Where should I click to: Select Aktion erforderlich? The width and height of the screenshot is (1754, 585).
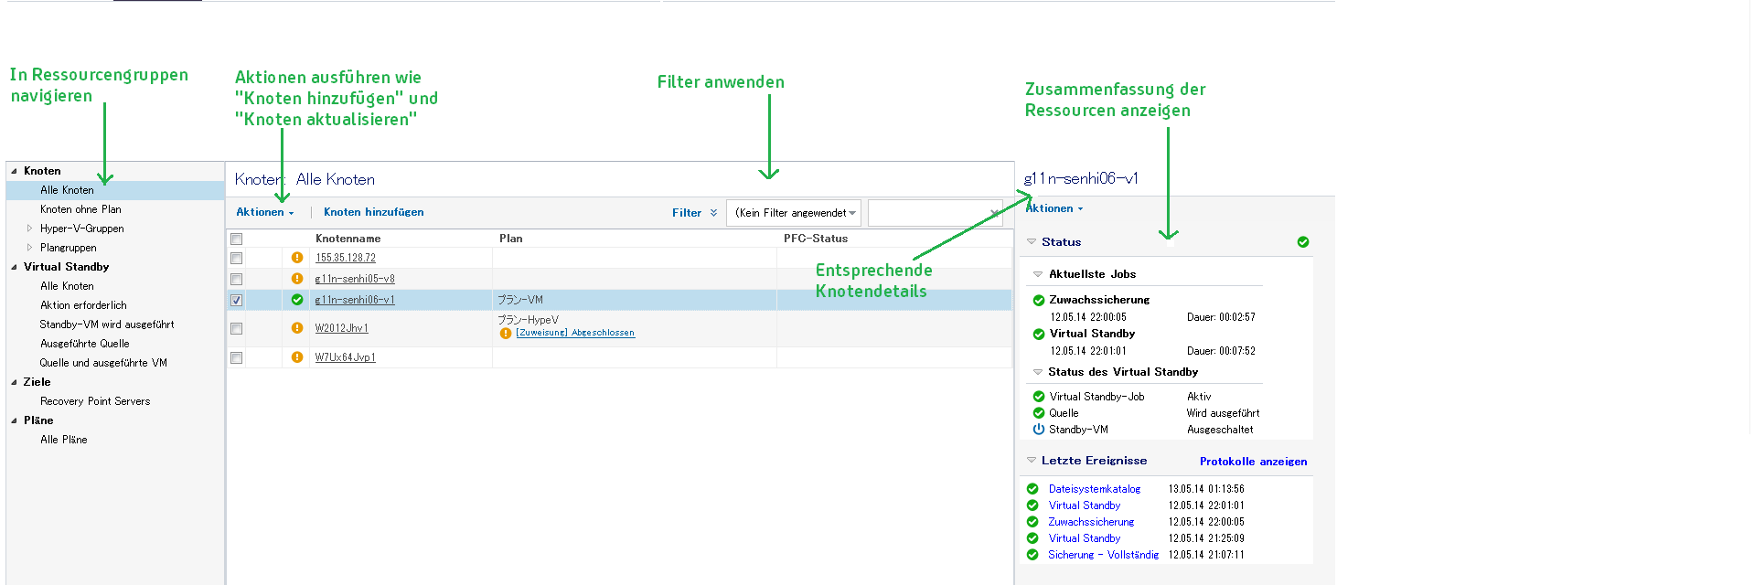83,305
